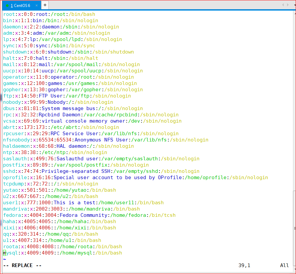Click the ftp:x:14:50 FTP User line
296x274 pixels.
click(x=67, y=96)
